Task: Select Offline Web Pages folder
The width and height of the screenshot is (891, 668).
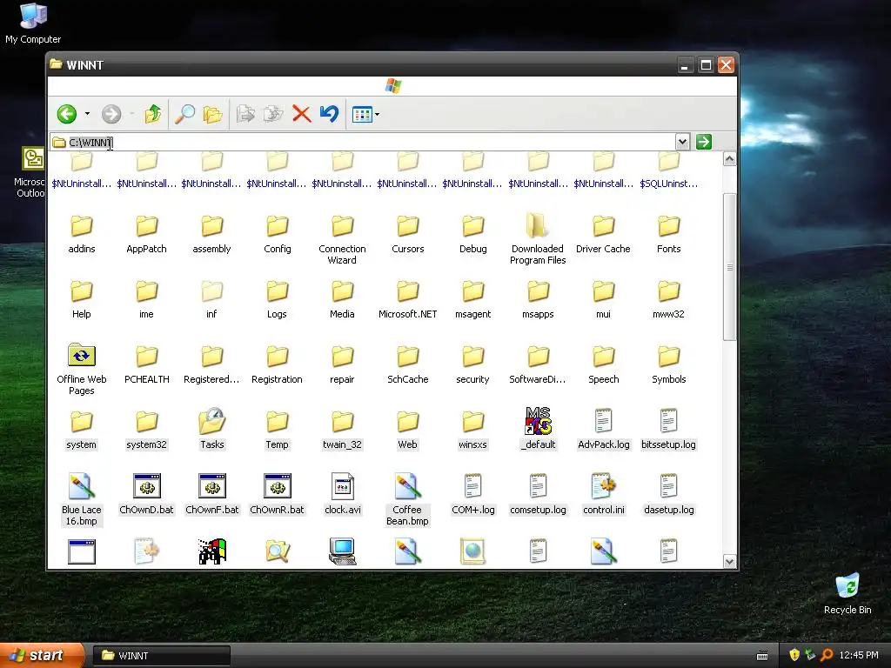Action: pyautogui.click(x=81, y=369)
